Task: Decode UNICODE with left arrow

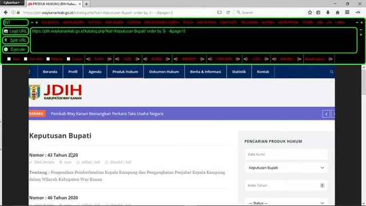Action: (x=210, y=59)
